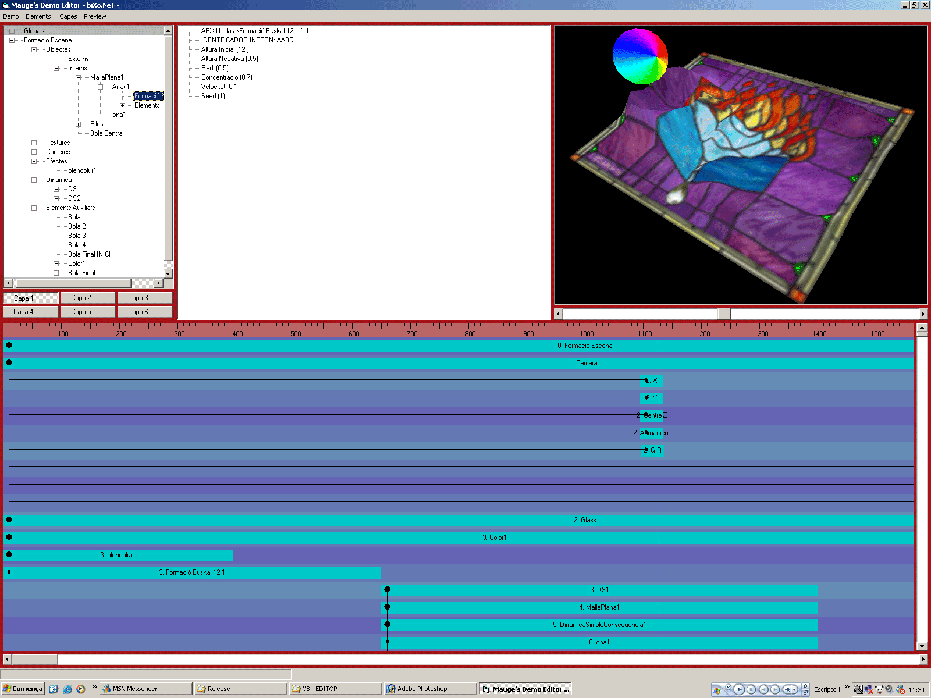The height and width of the screenshot is (698, 931).
Task: Click timeline vertical scrollbar down arrow
Action: 922,646
